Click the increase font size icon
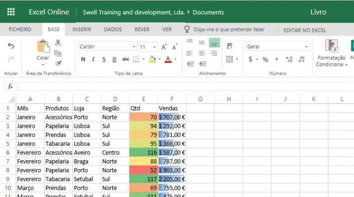The width and height of the screenshot is (354, 197). [164, 47]
